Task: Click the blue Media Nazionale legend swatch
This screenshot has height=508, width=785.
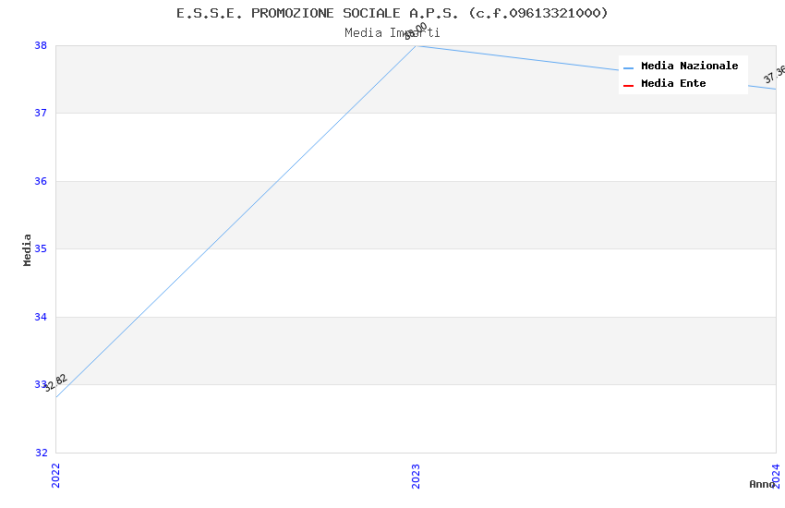Action: pos(628,67)
